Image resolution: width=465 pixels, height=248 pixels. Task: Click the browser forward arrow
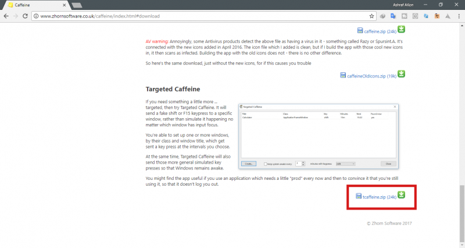16,16
